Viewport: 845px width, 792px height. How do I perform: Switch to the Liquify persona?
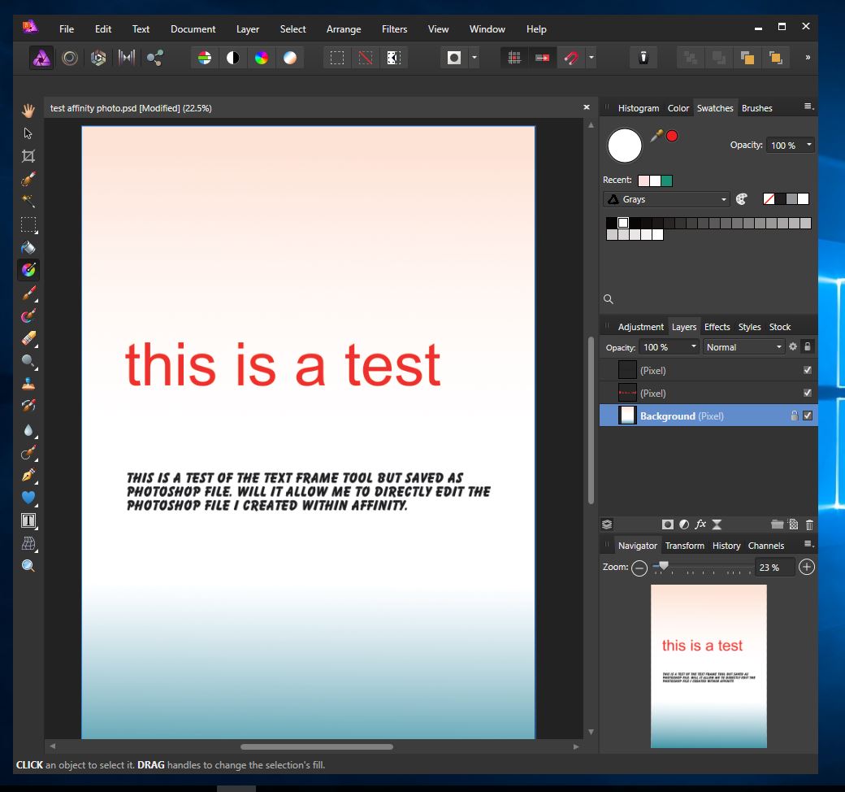pyautogui.click(x=70, y=58)
